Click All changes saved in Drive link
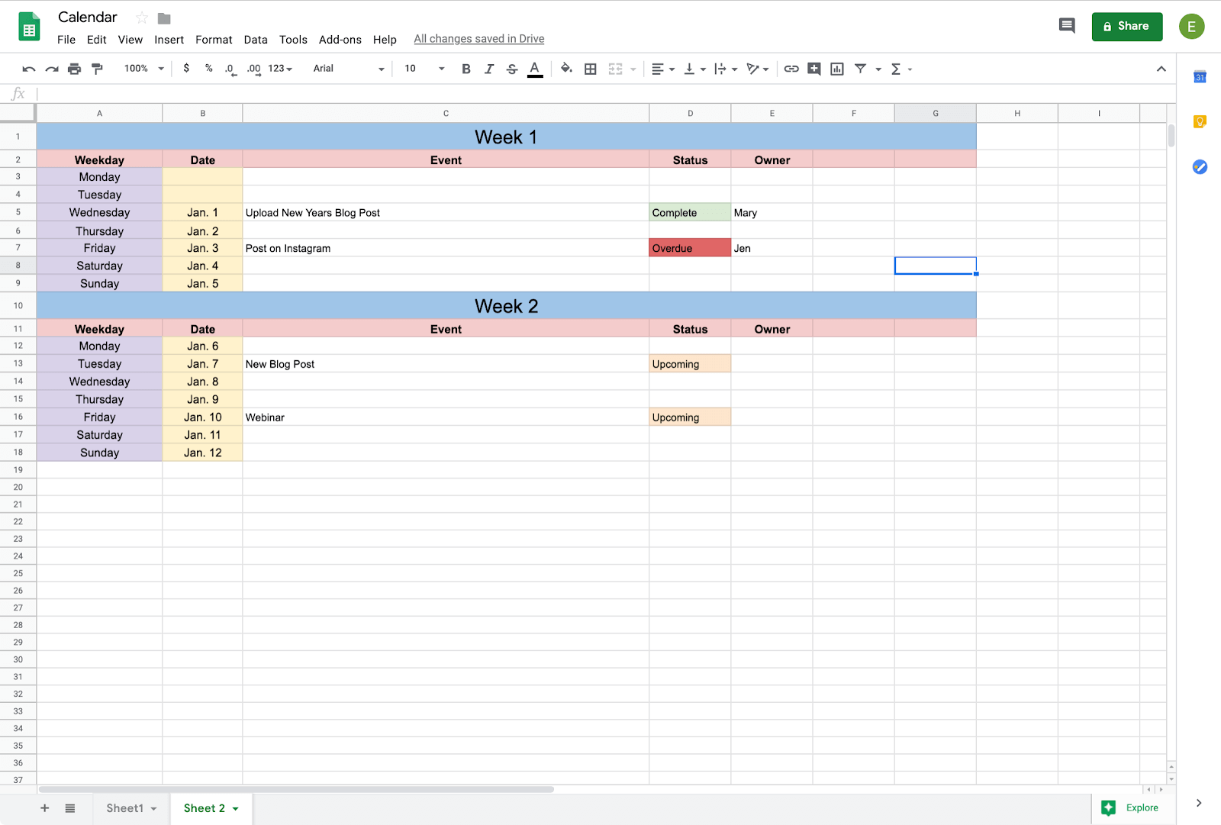Screen dimensions: 1221x825 point(479,39)
